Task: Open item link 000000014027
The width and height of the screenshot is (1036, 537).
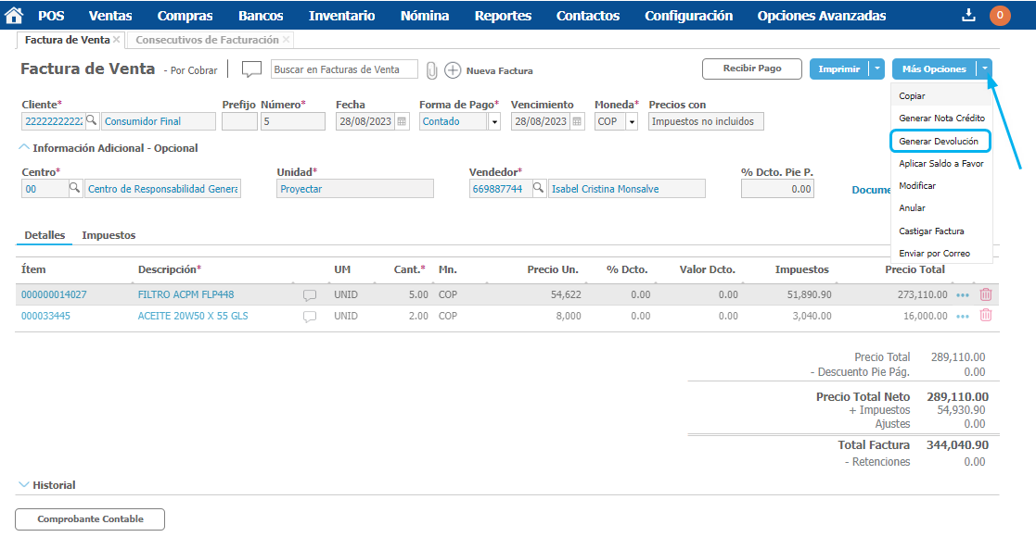Action: point(54,294)
